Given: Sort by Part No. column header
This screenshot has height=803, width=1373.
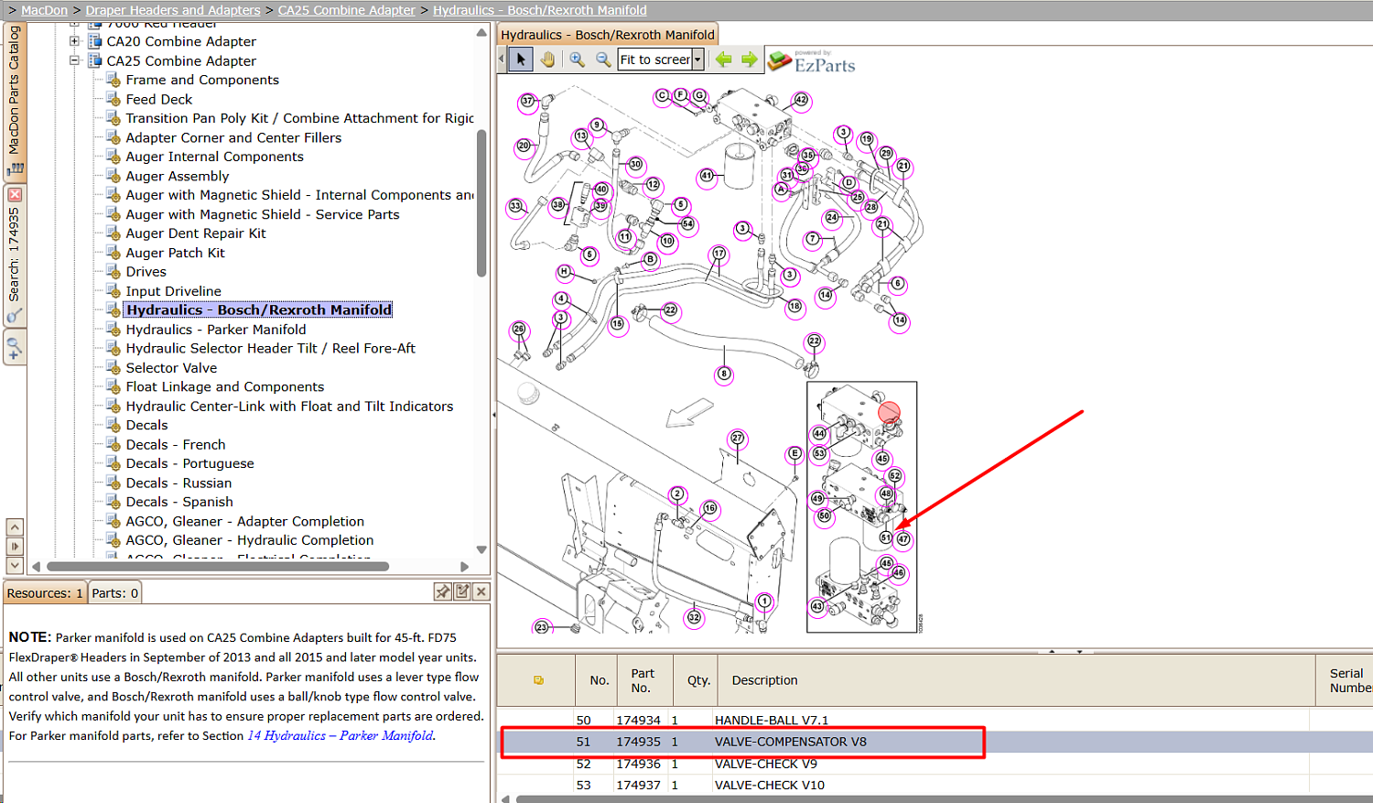Looking at the screenshot, I should [645, 680].
